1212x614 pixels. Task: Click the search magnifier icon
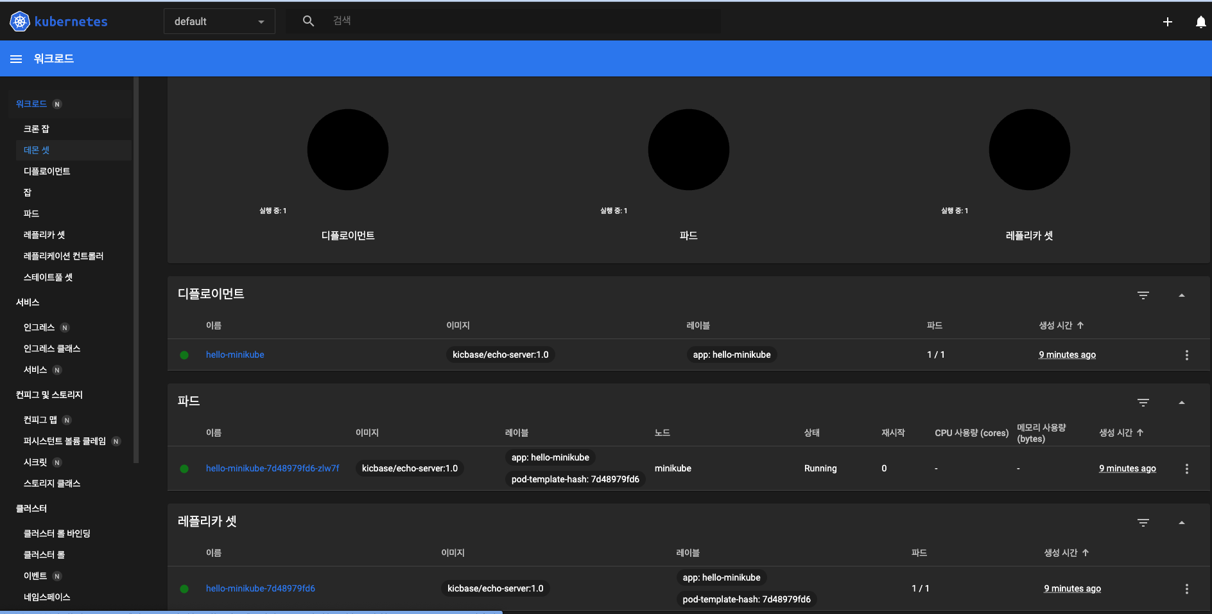[x=308, y=21]
